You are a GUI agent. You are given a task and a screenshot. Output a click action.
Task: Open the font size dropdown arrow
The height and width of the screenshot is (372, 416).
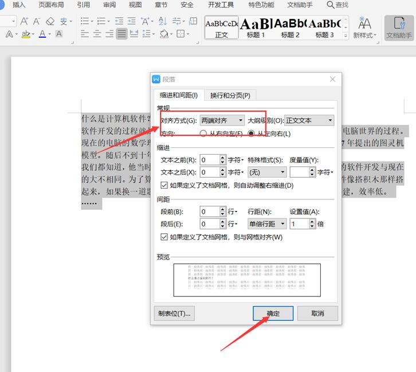point(13,21)
